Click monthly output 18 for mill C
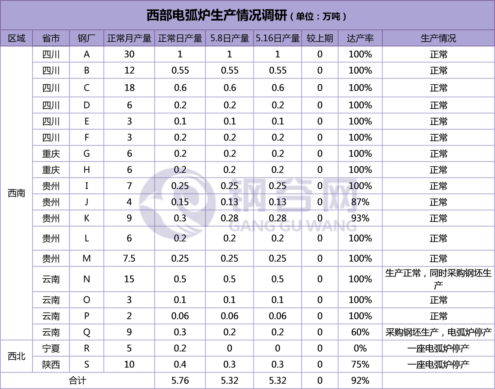The image size is (495, 389). coord(129,88)
